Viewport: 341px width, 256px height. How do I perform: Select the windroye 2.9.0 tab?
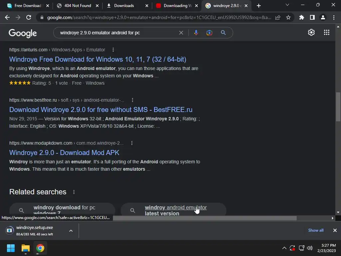coord(226,6)
